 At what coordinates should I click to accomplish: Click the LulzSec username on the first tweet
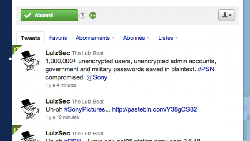pos(58,53)
